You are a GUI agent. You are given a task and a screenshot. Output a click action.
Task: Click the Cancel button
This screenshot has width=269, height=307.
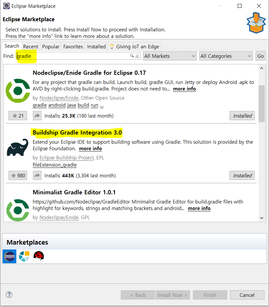tap(247, 295)
